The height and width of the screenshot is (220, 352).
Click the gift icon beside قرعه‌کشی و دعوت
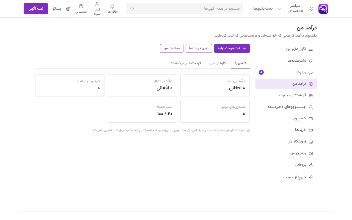(311, 95)
